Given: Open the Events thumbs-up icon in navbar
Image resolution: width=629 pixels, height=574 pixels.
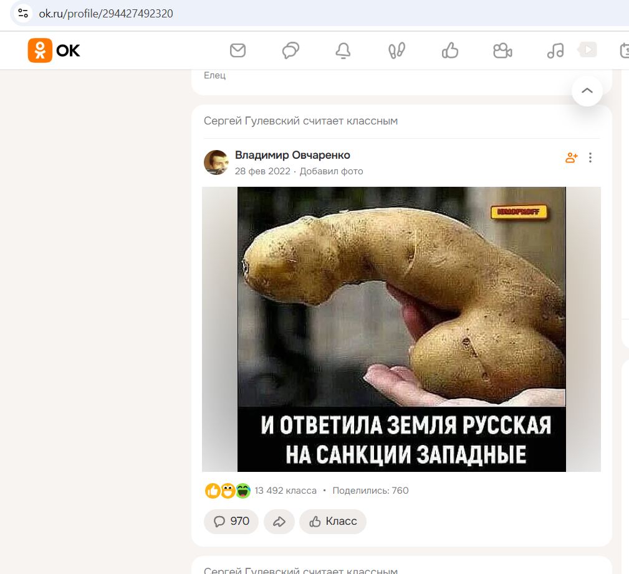Looking at the screenshot, I should coord(449,50).
